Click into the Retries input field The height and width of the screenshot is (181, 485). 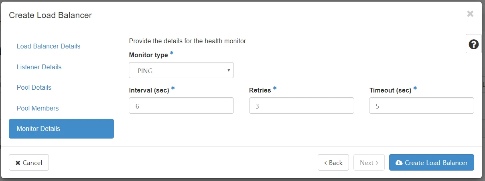pos(301,106)
